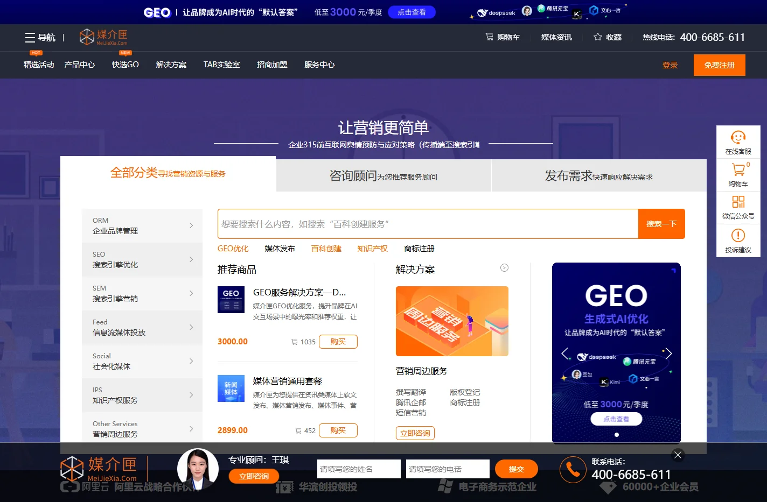
Task: Click the orange 提交 button
Action: coord(517,469)
